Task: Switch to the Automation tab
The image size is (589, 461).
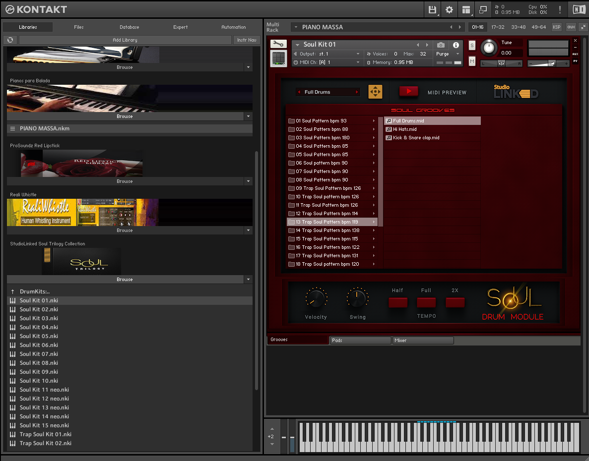Action: click(234, 27)
